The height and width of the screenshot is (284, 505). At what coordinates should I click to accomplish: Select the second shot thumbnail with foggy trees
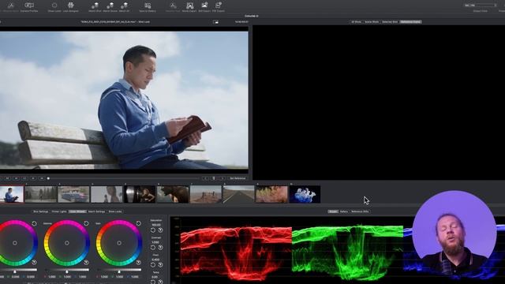pyautogui.click(x=40, y=194)
